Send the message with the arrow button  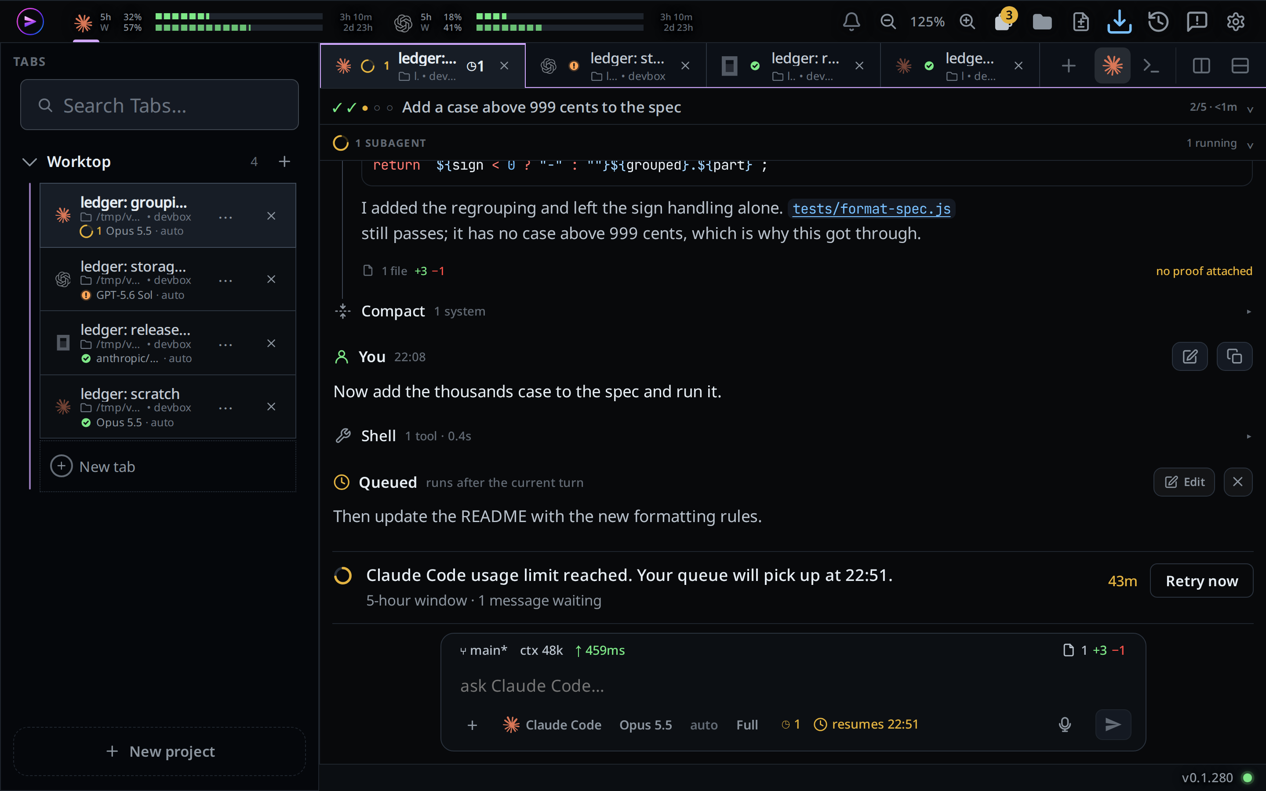(x=1113, y=725)
